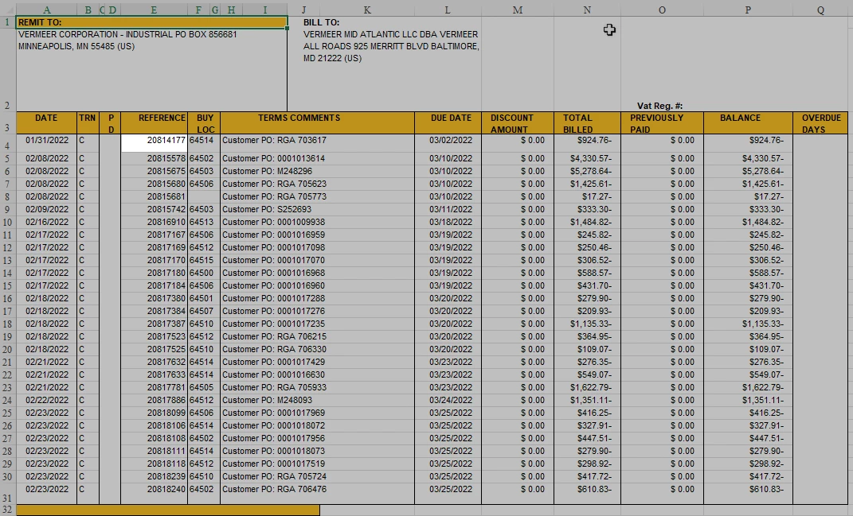Select column L header
The image size is (853, 516).
click(447, 10)
